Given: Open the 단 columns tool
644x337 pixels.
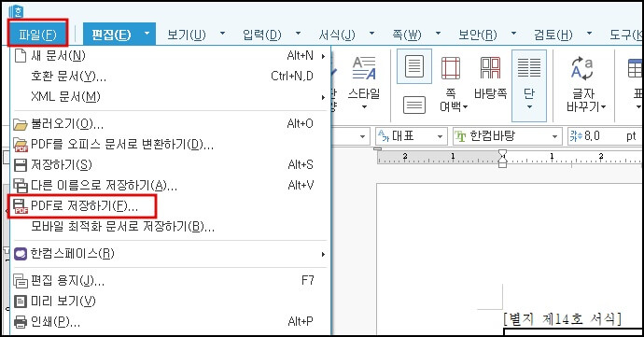Looking at the screenshot, I should click(x=529, y=86).
